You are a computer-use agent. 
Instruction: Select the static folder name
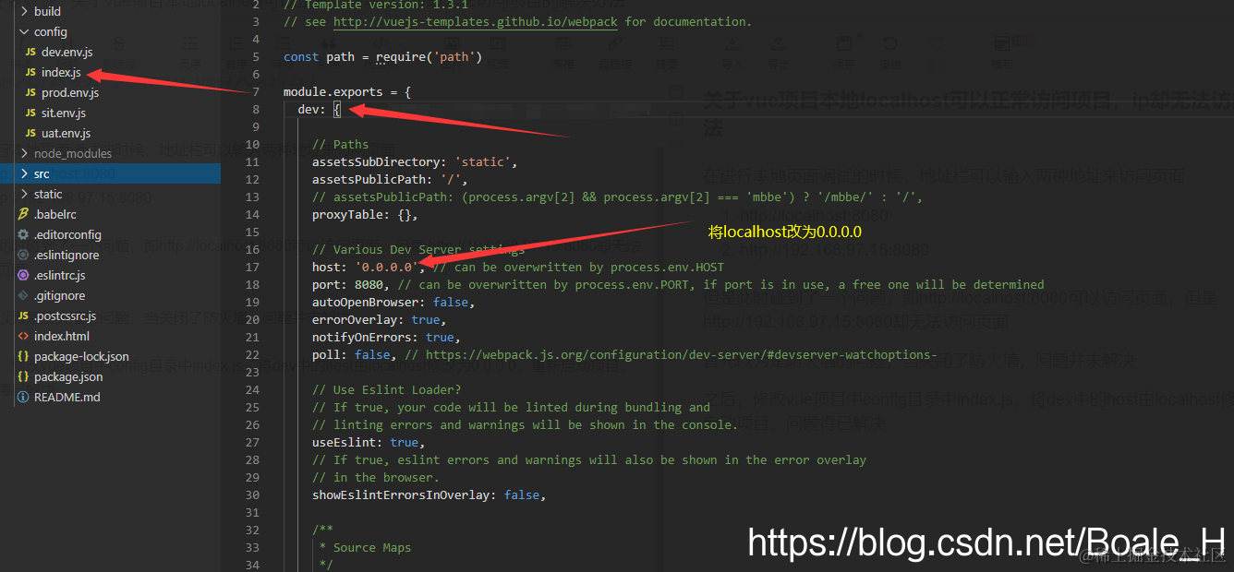(x=48, y=195)
